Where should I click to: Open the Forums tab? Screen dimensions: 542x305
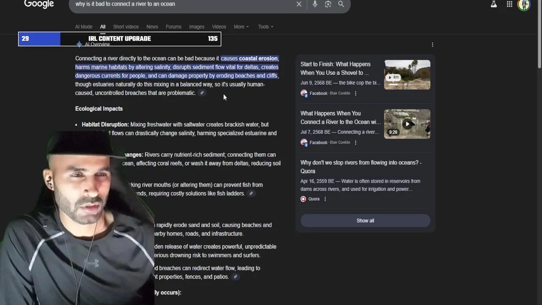point(174,27)
